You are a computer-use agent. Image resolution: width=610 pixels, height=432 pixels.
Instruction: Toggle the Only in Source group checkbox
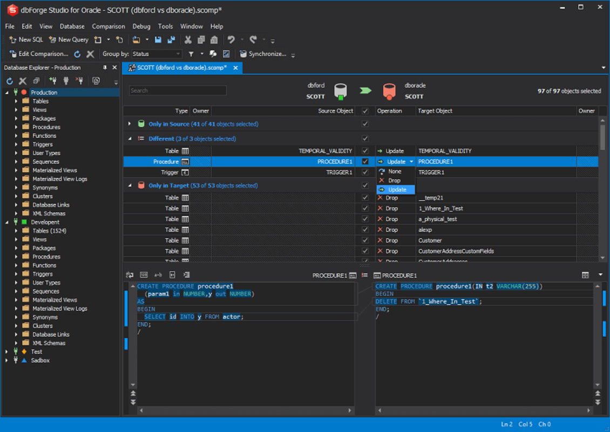pos(365,124)
